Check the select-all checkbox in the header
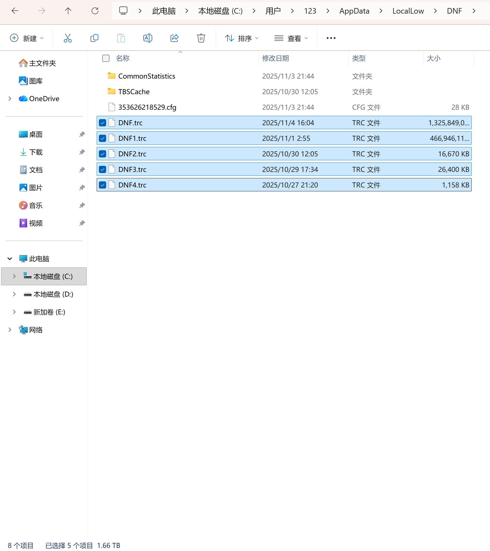 [x=106, y=58]
